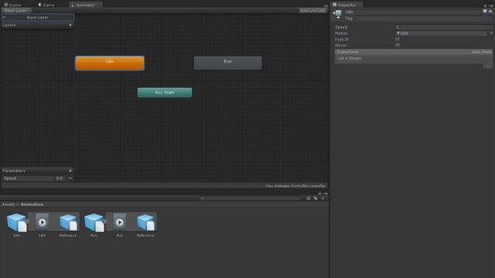Click the Base Layer breadcrumb
Screen dimensions: 495x278
tap(15, 10)
